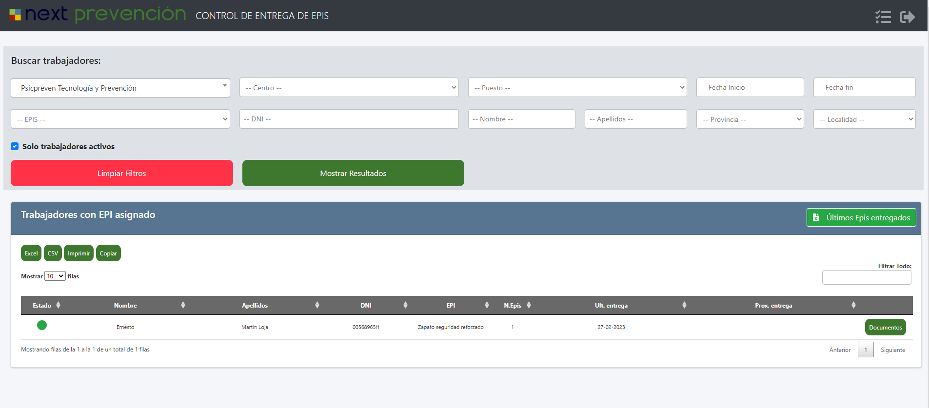Click into the Nombre search field
This screenshot has height=408, width=929.
coord(522,119)
